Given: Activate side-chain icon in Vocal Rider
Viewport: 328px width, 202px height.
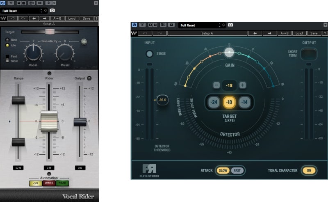Looking at the screenshot, I should 48,3.
